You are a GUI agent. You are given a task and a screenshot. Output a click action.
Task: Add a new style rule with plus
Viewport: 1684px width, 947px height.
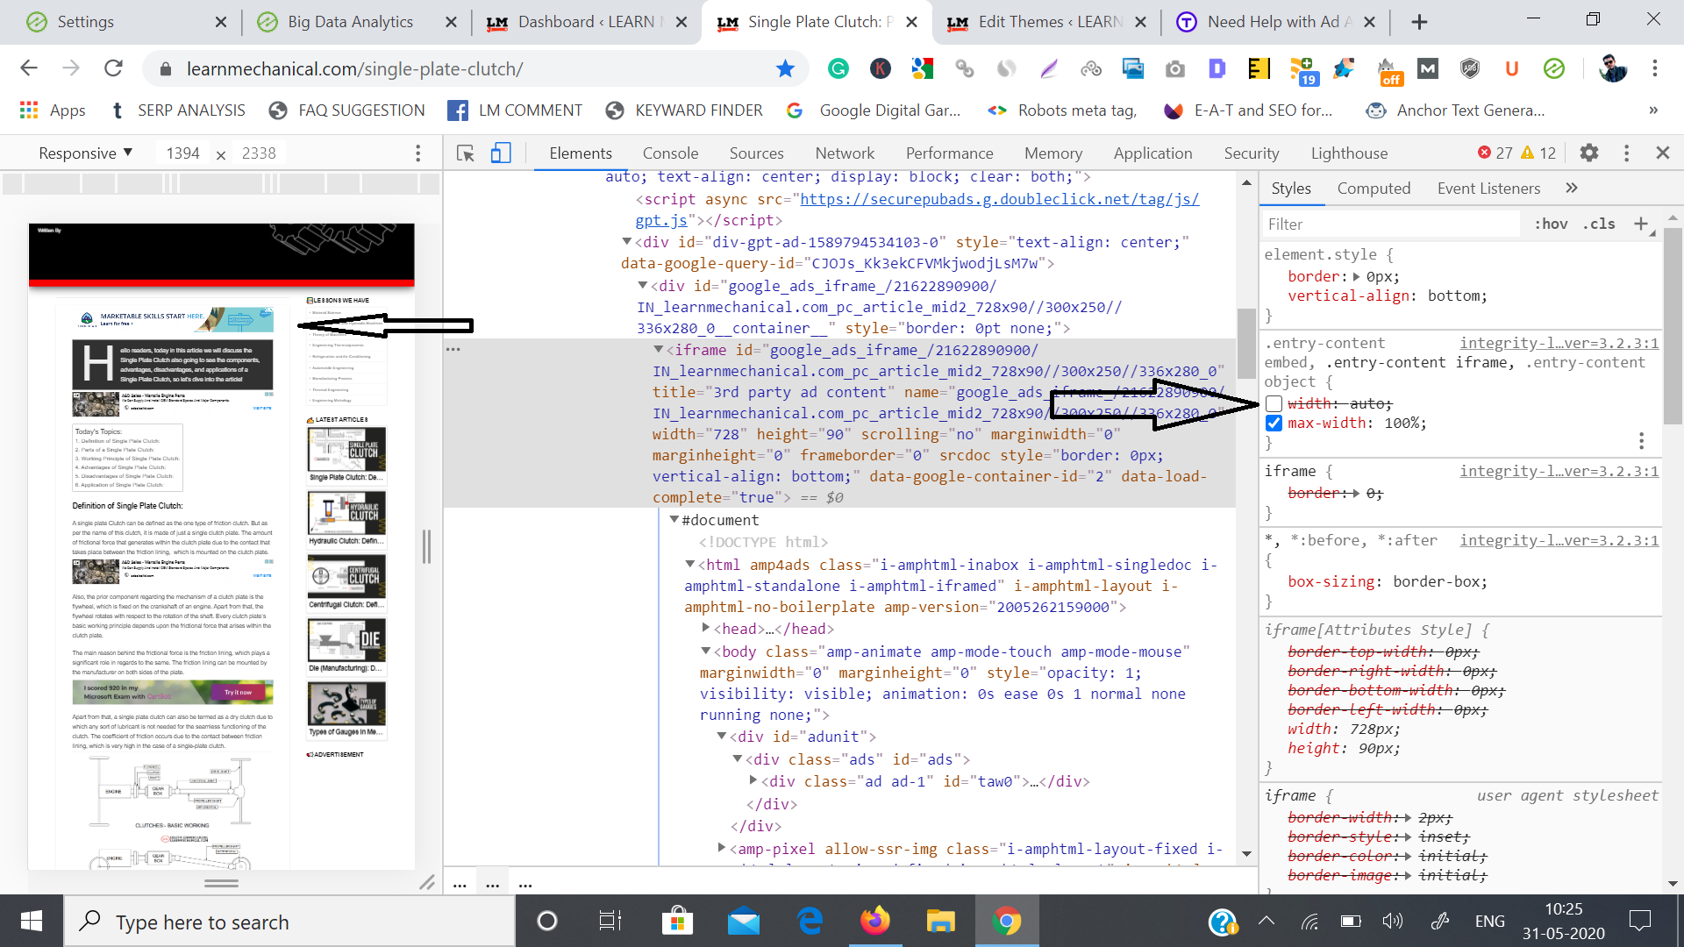(x=1641, y=224)
